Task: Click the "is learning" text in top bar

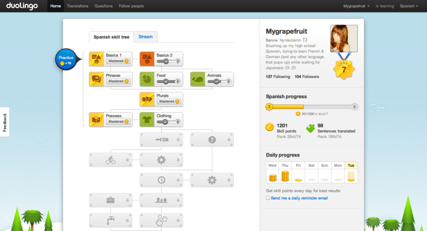Action: point(385,6)
